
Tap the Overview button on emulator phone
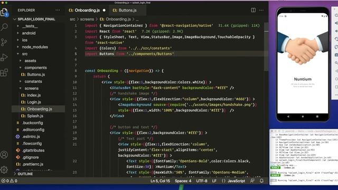(x=317, y=116)
